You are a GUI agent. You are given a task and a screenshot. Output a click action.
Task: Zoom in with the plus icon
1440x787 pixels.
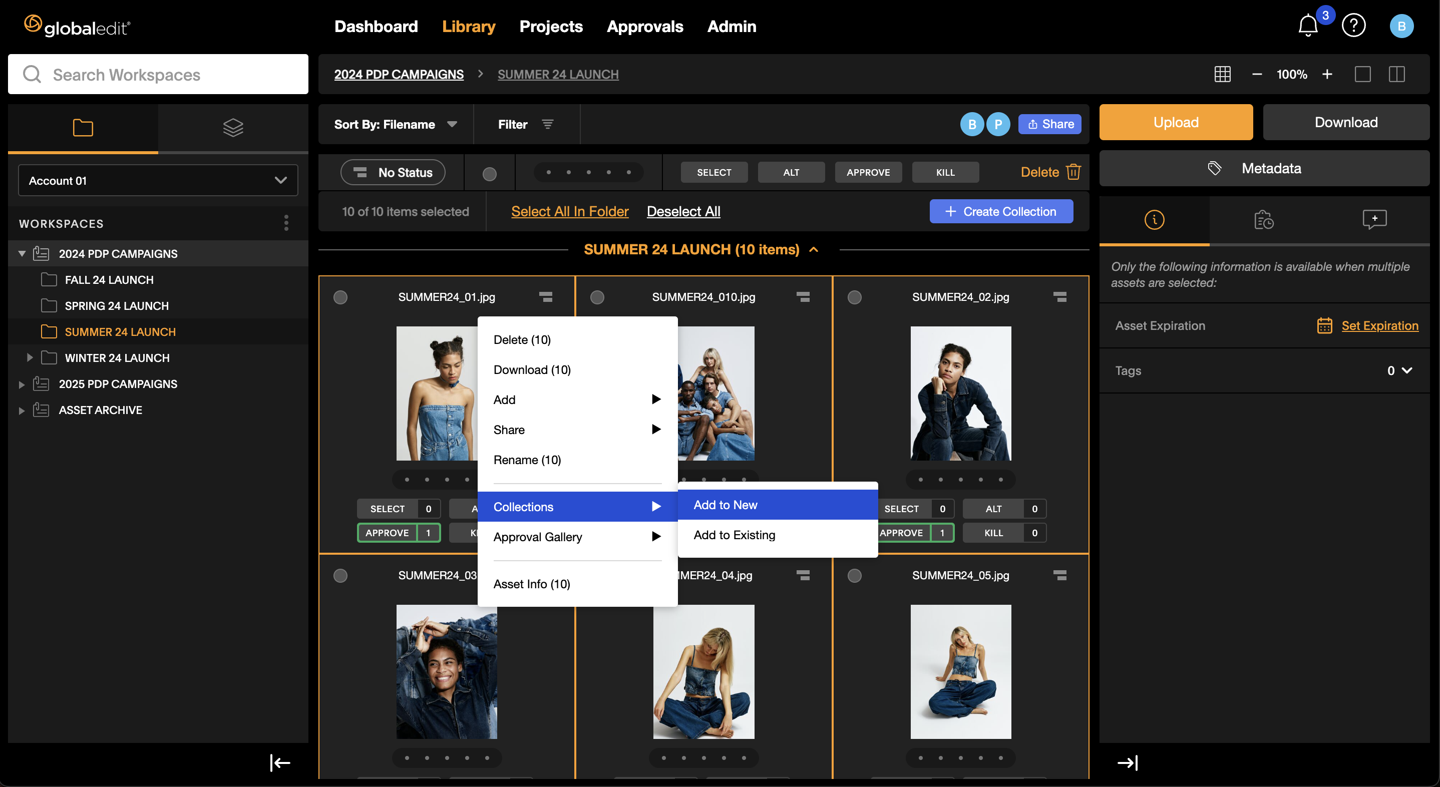pos(1328,74)
